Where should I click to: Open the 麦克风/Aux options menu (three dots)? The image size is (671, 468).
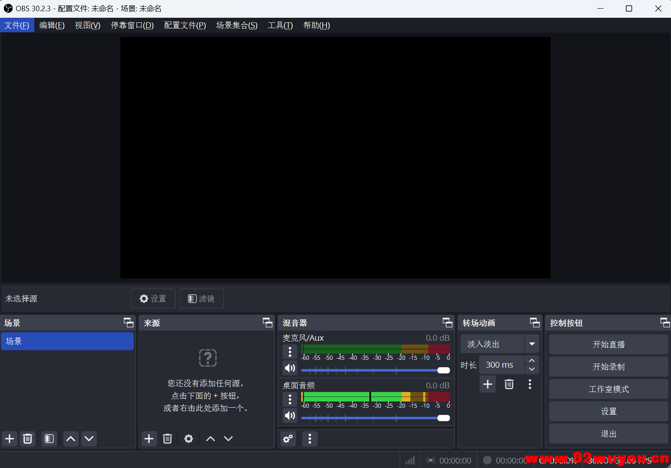[x=290, y=352]
